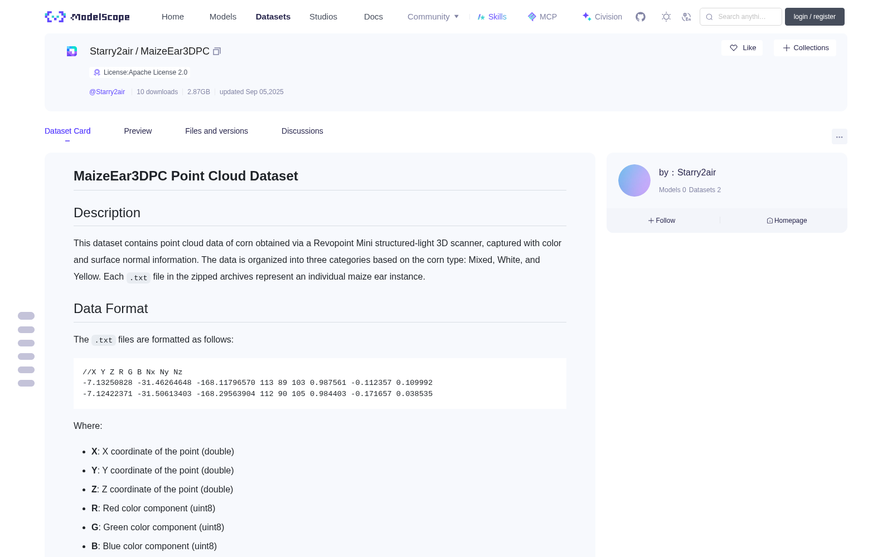Click the 'Where:' text
The width and height of the screenshot is (892, 557).
[88, 426]
